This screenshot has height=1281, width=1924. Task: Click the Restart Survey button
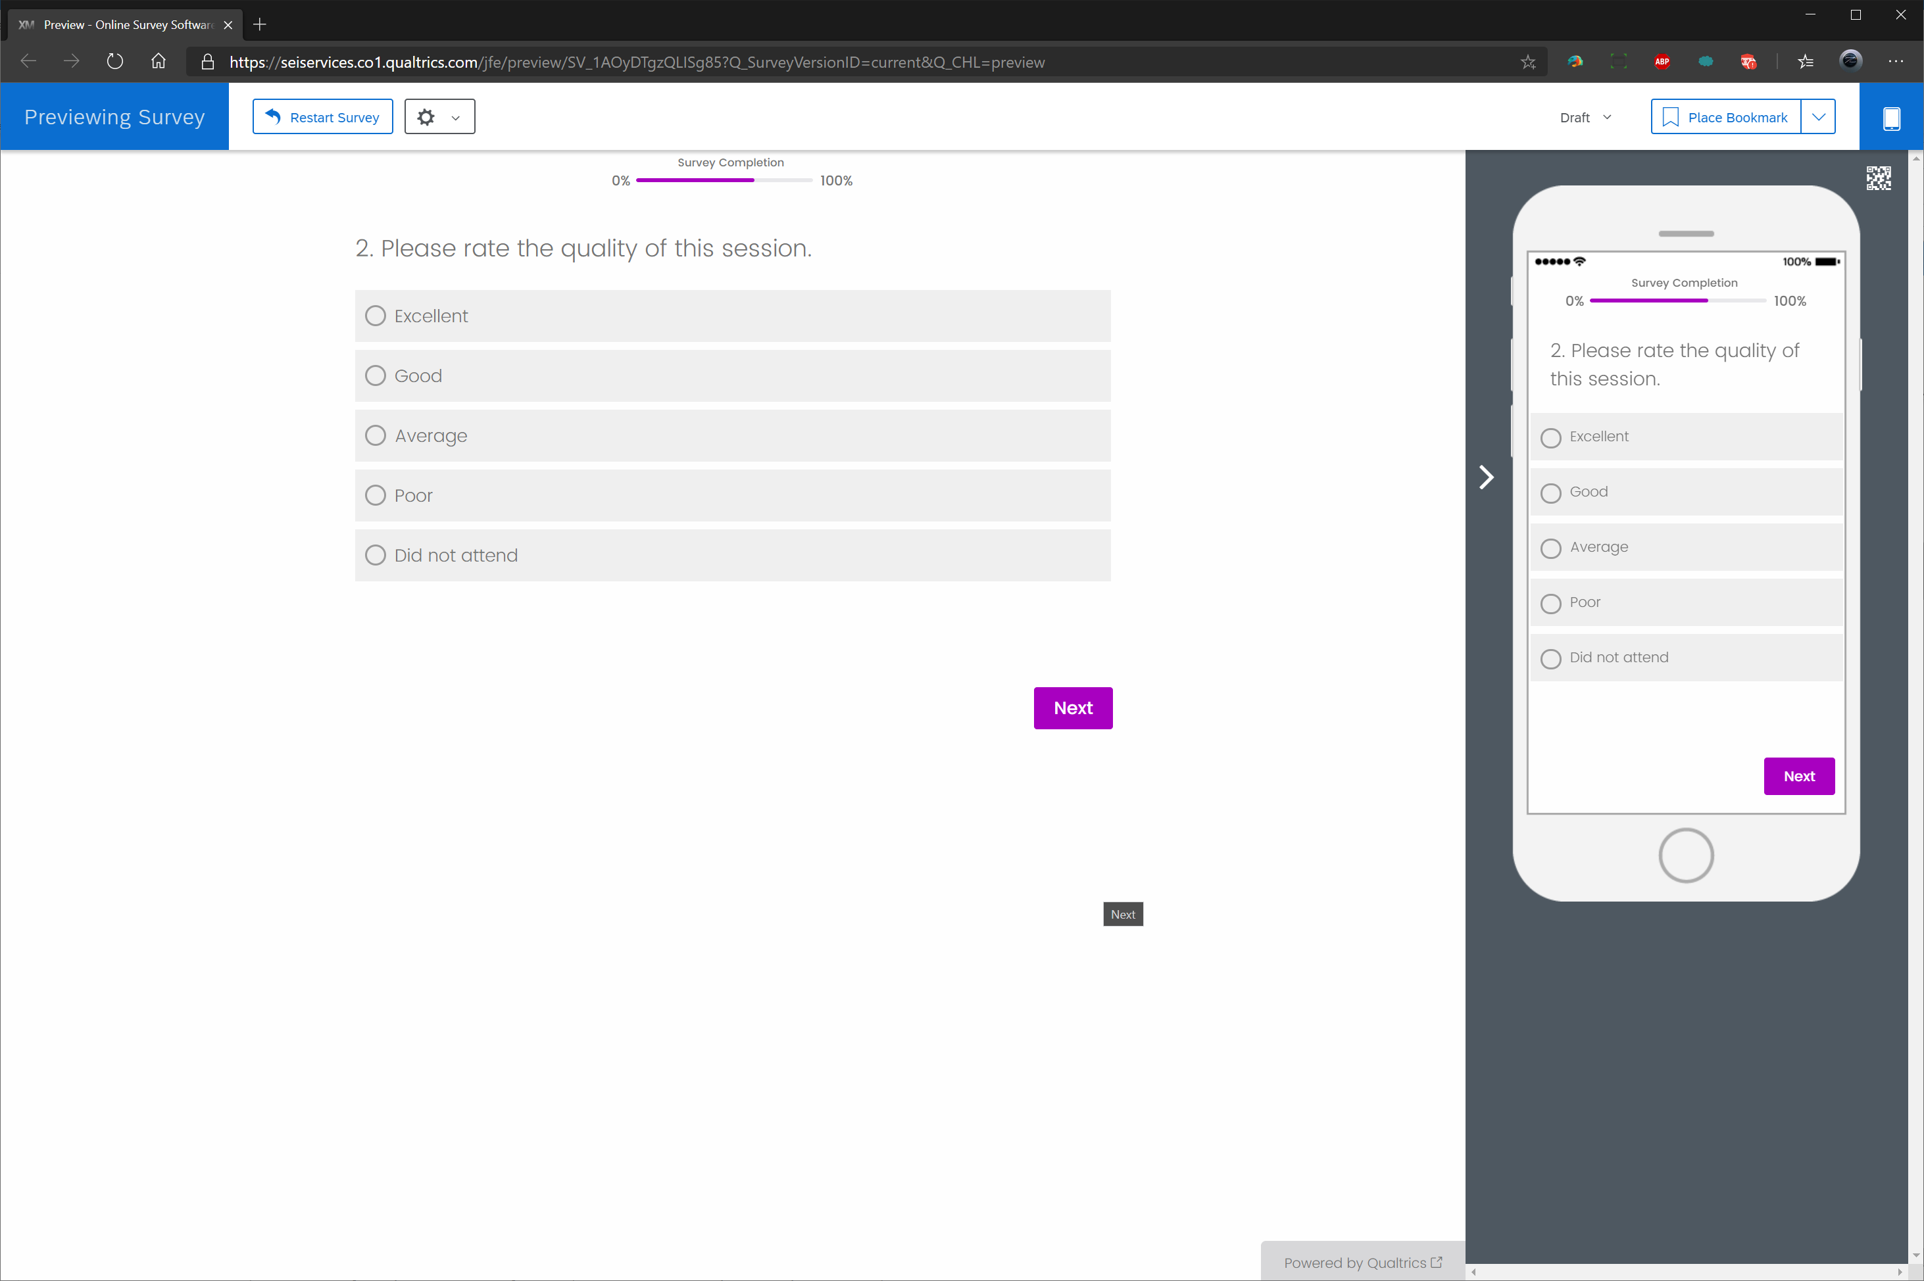point(323,117)
